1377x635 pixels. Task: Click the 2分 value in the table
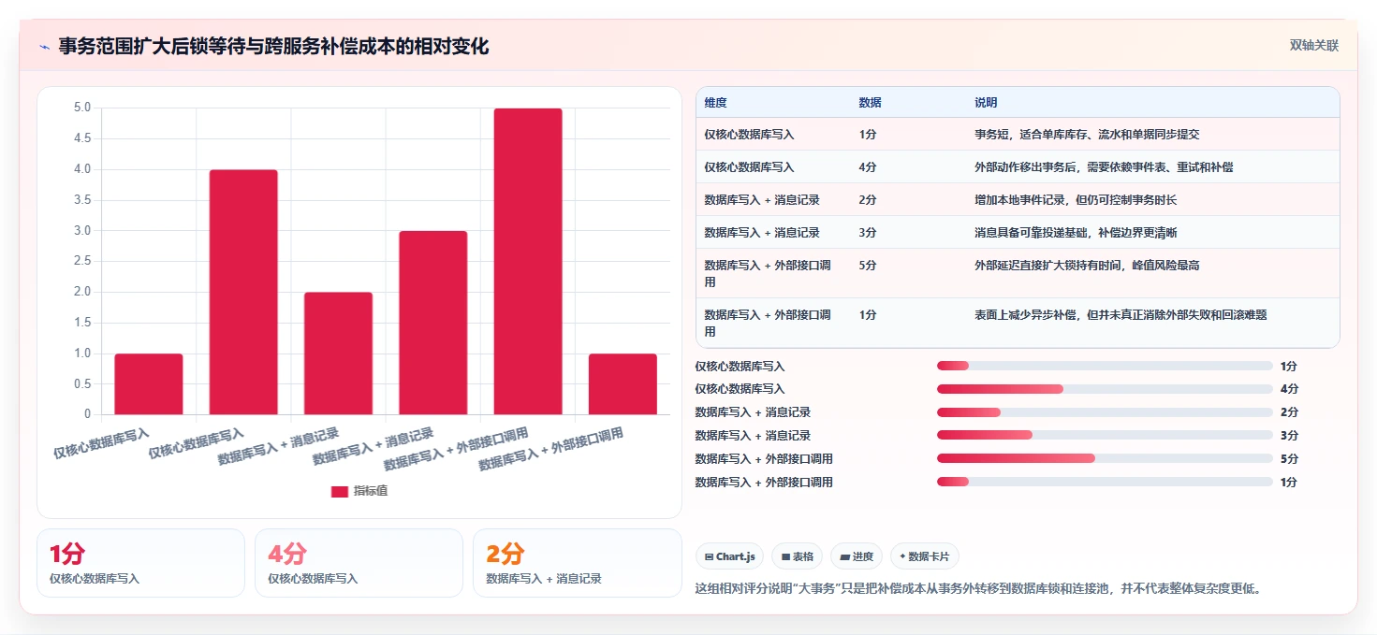point(868,200)
